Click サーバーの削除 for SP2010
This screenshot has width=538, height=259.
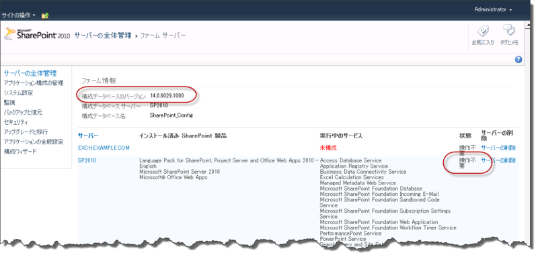pyautogui.click(x=498, y=160)
